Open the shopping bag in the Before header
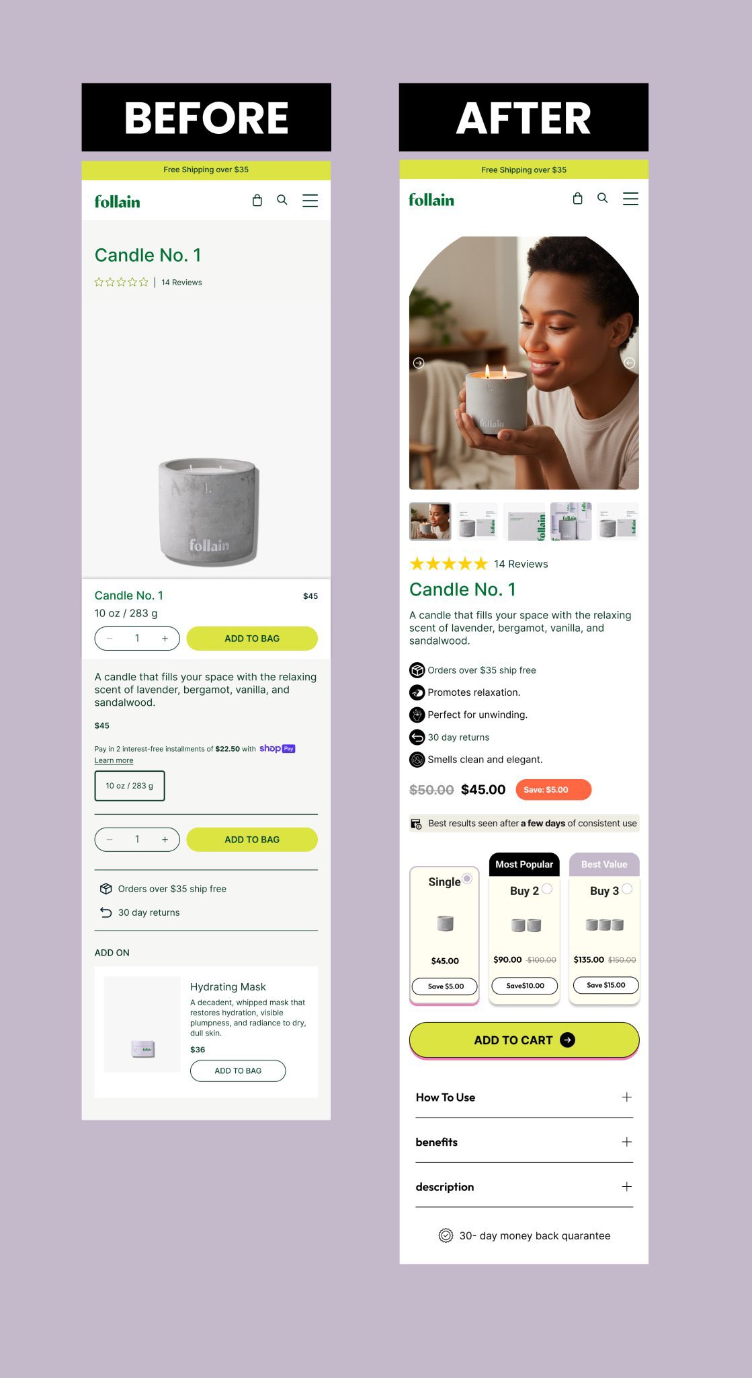 pyautogui.click(x=257, y=201)
